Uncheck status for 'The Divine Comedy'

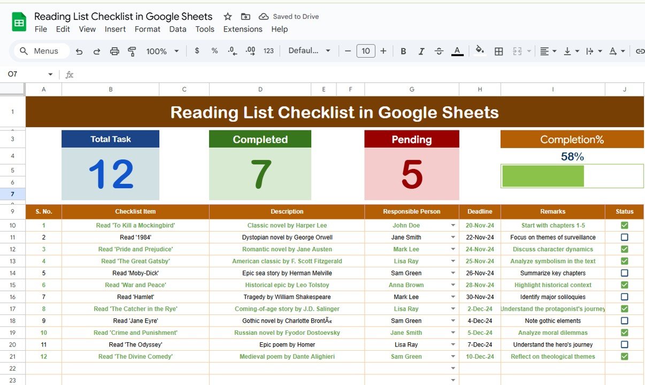point(624,356)
